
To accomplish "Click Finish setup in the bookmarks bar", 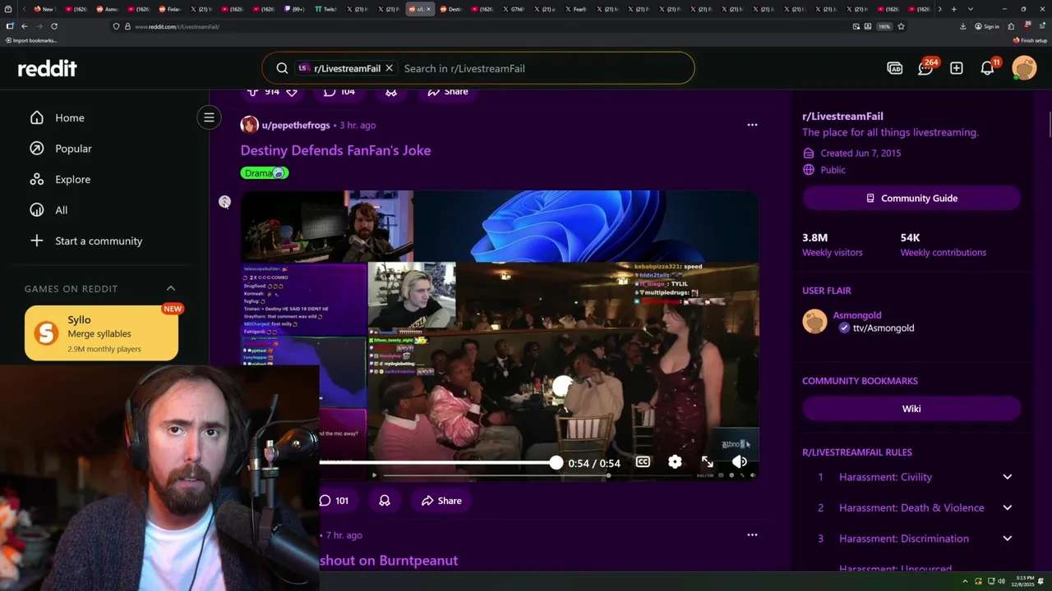I will click(x=1030, y=40).
